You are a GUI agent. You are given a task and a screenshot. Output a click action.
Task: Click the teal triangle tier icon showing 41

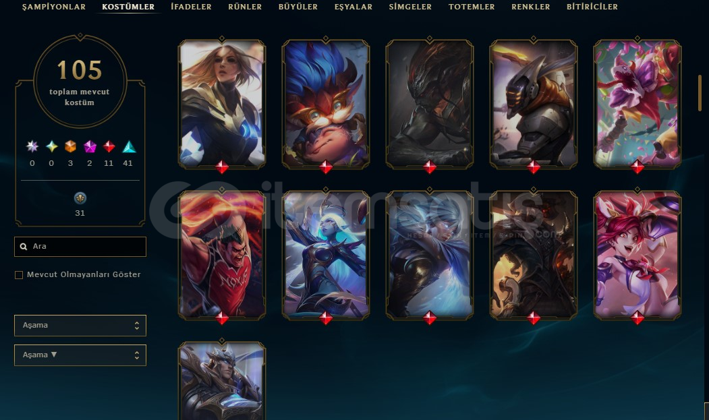[129, 146]
